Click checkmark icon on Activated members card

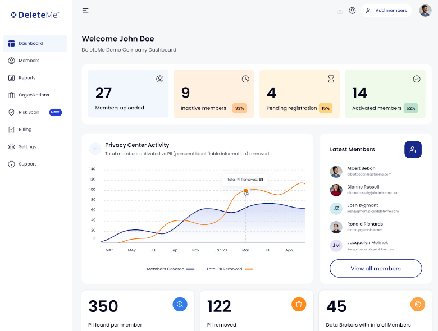pos(417,79)
